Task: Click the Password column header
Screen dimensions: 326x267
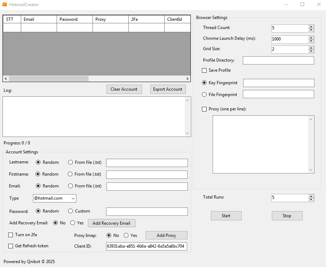Action: (x=75, y=19)
